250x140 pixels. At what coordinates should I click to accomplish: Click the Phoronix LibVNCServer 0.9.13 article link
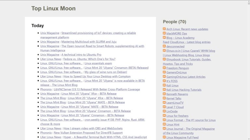[97, 89]
